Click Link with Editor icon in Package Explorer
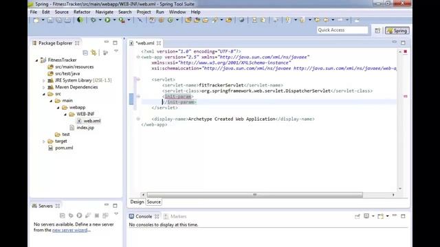The image size is (440, 247). click(93, 52)
